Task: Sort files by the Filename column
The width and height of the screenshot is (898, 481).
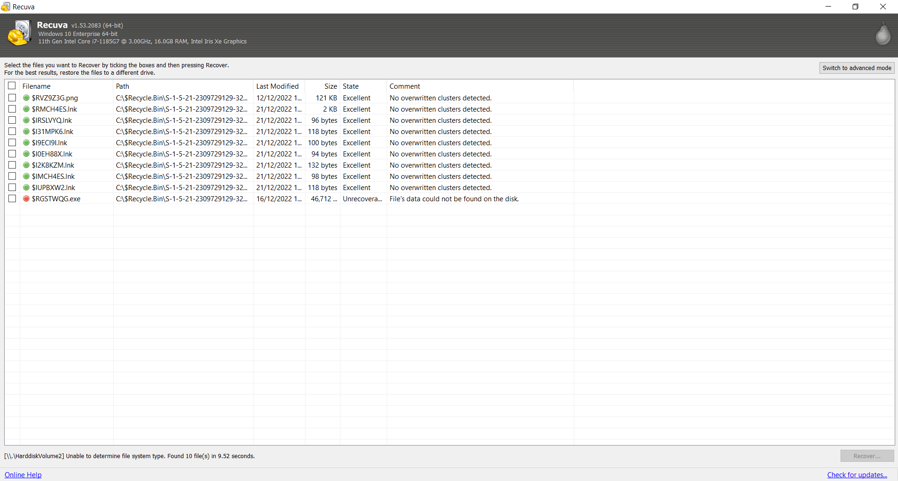Action: [37, 86]
